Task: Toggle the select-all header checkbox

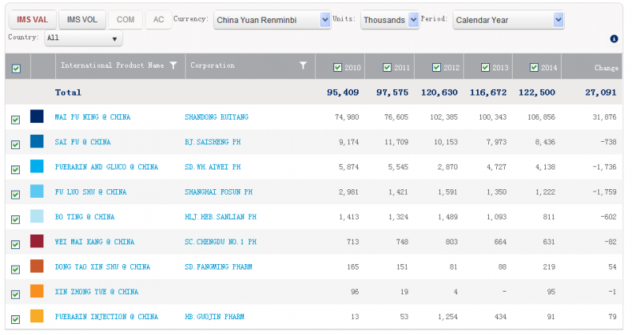Action: click(x=16, y=69)
